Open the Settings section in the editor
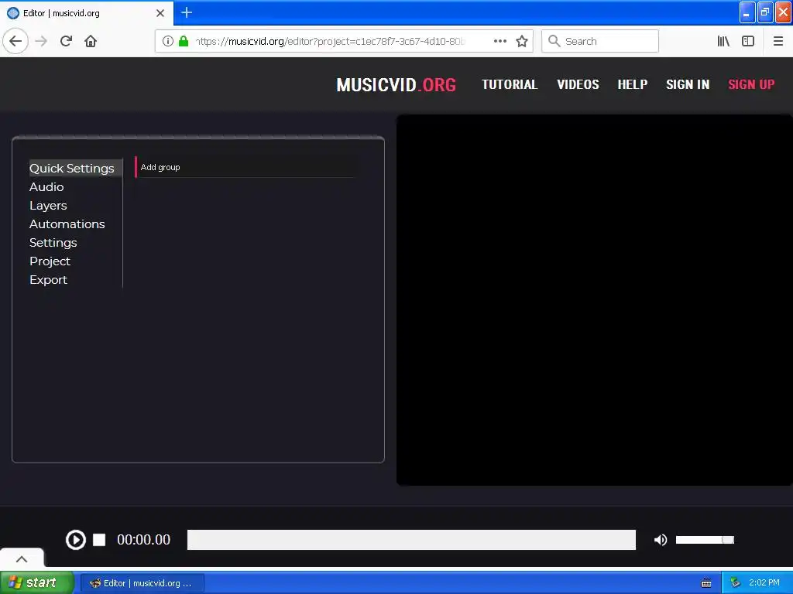The width and height of the screenshot is (793, 594). [x=53, y=242]
